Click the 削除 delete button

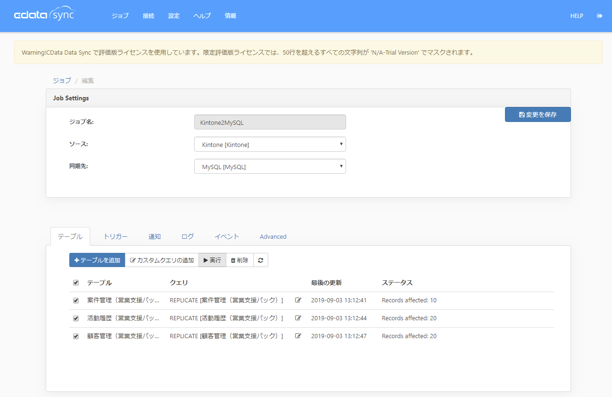click(240, 260)
